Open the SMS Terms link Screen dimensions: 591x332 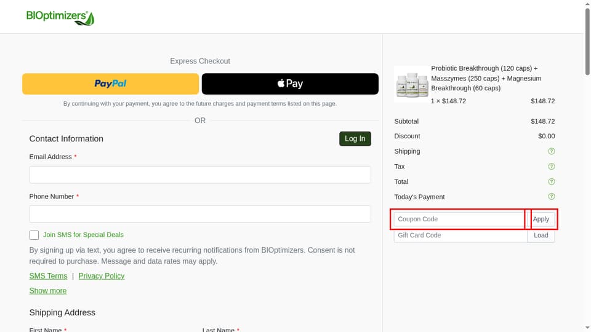click(x=48, y=276)
